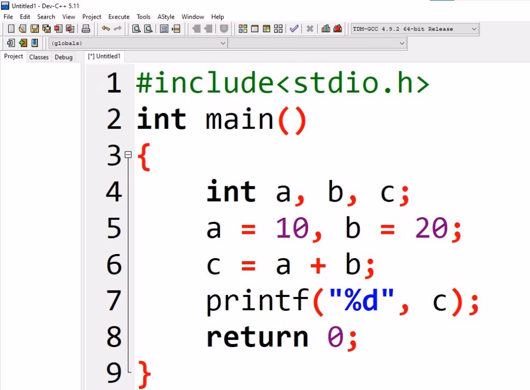Click the word main on line 2
The width and height of the screenshot is (530, 390).
(240, 119)
